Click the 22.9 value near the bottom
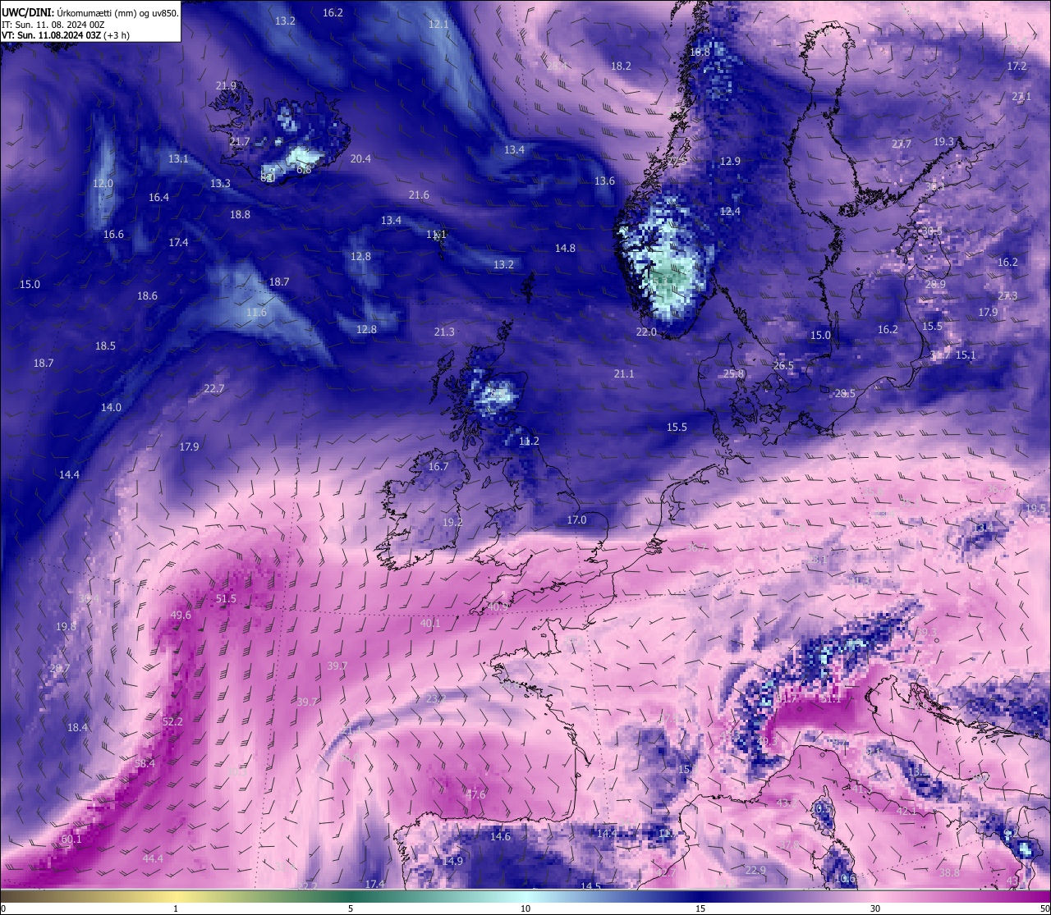This screenshot has width=1051, height=915. coord(755,870)
